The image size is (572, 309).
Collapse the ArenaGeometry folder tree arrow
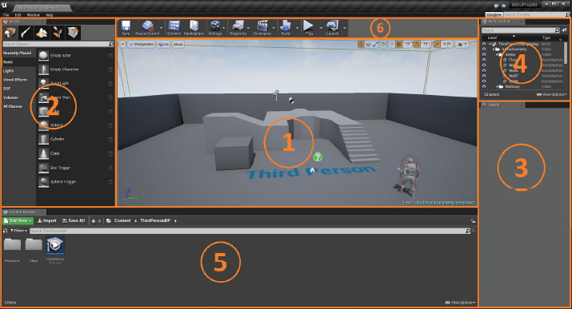click(x=494, y=50)
